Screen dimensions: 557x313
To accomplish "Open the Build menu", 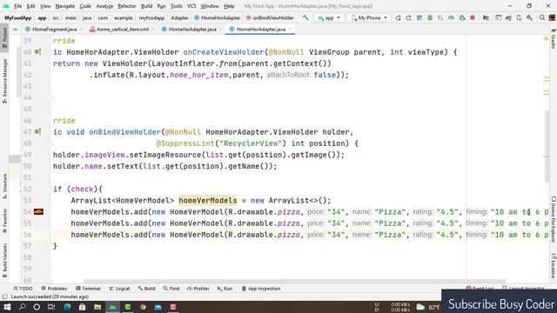I will [147, 6].
